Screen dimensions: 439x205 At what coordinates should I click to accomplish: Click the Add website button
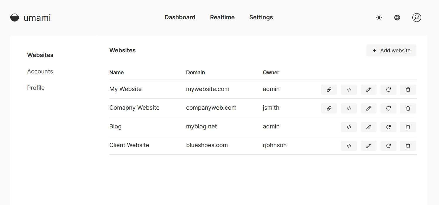pos(391,51)
